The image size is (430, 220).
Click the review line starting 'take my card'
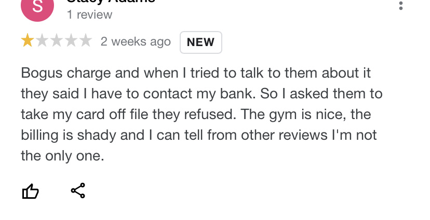click(196, 114)
